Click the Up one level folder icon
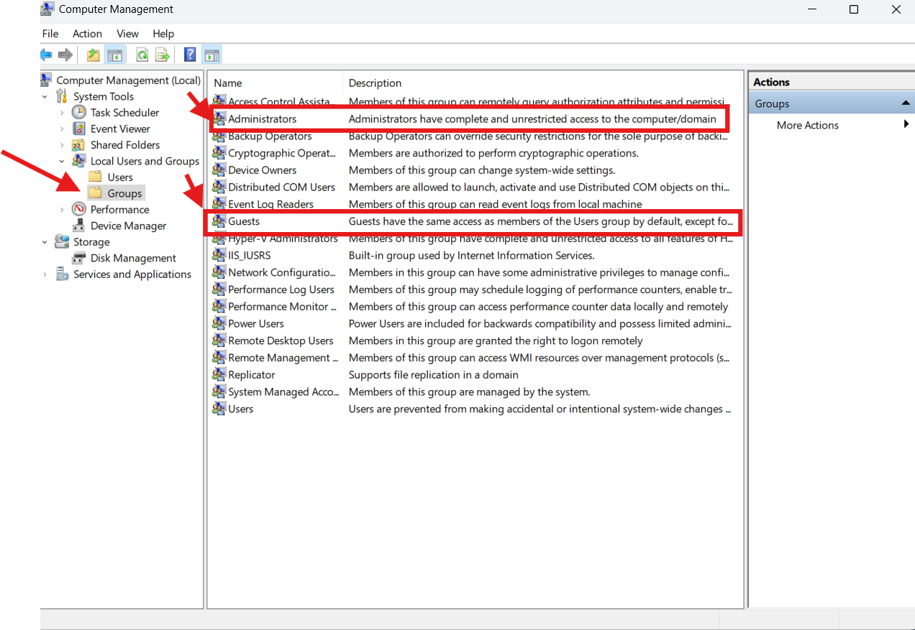915x630 pixels. (x=94, y=55)
